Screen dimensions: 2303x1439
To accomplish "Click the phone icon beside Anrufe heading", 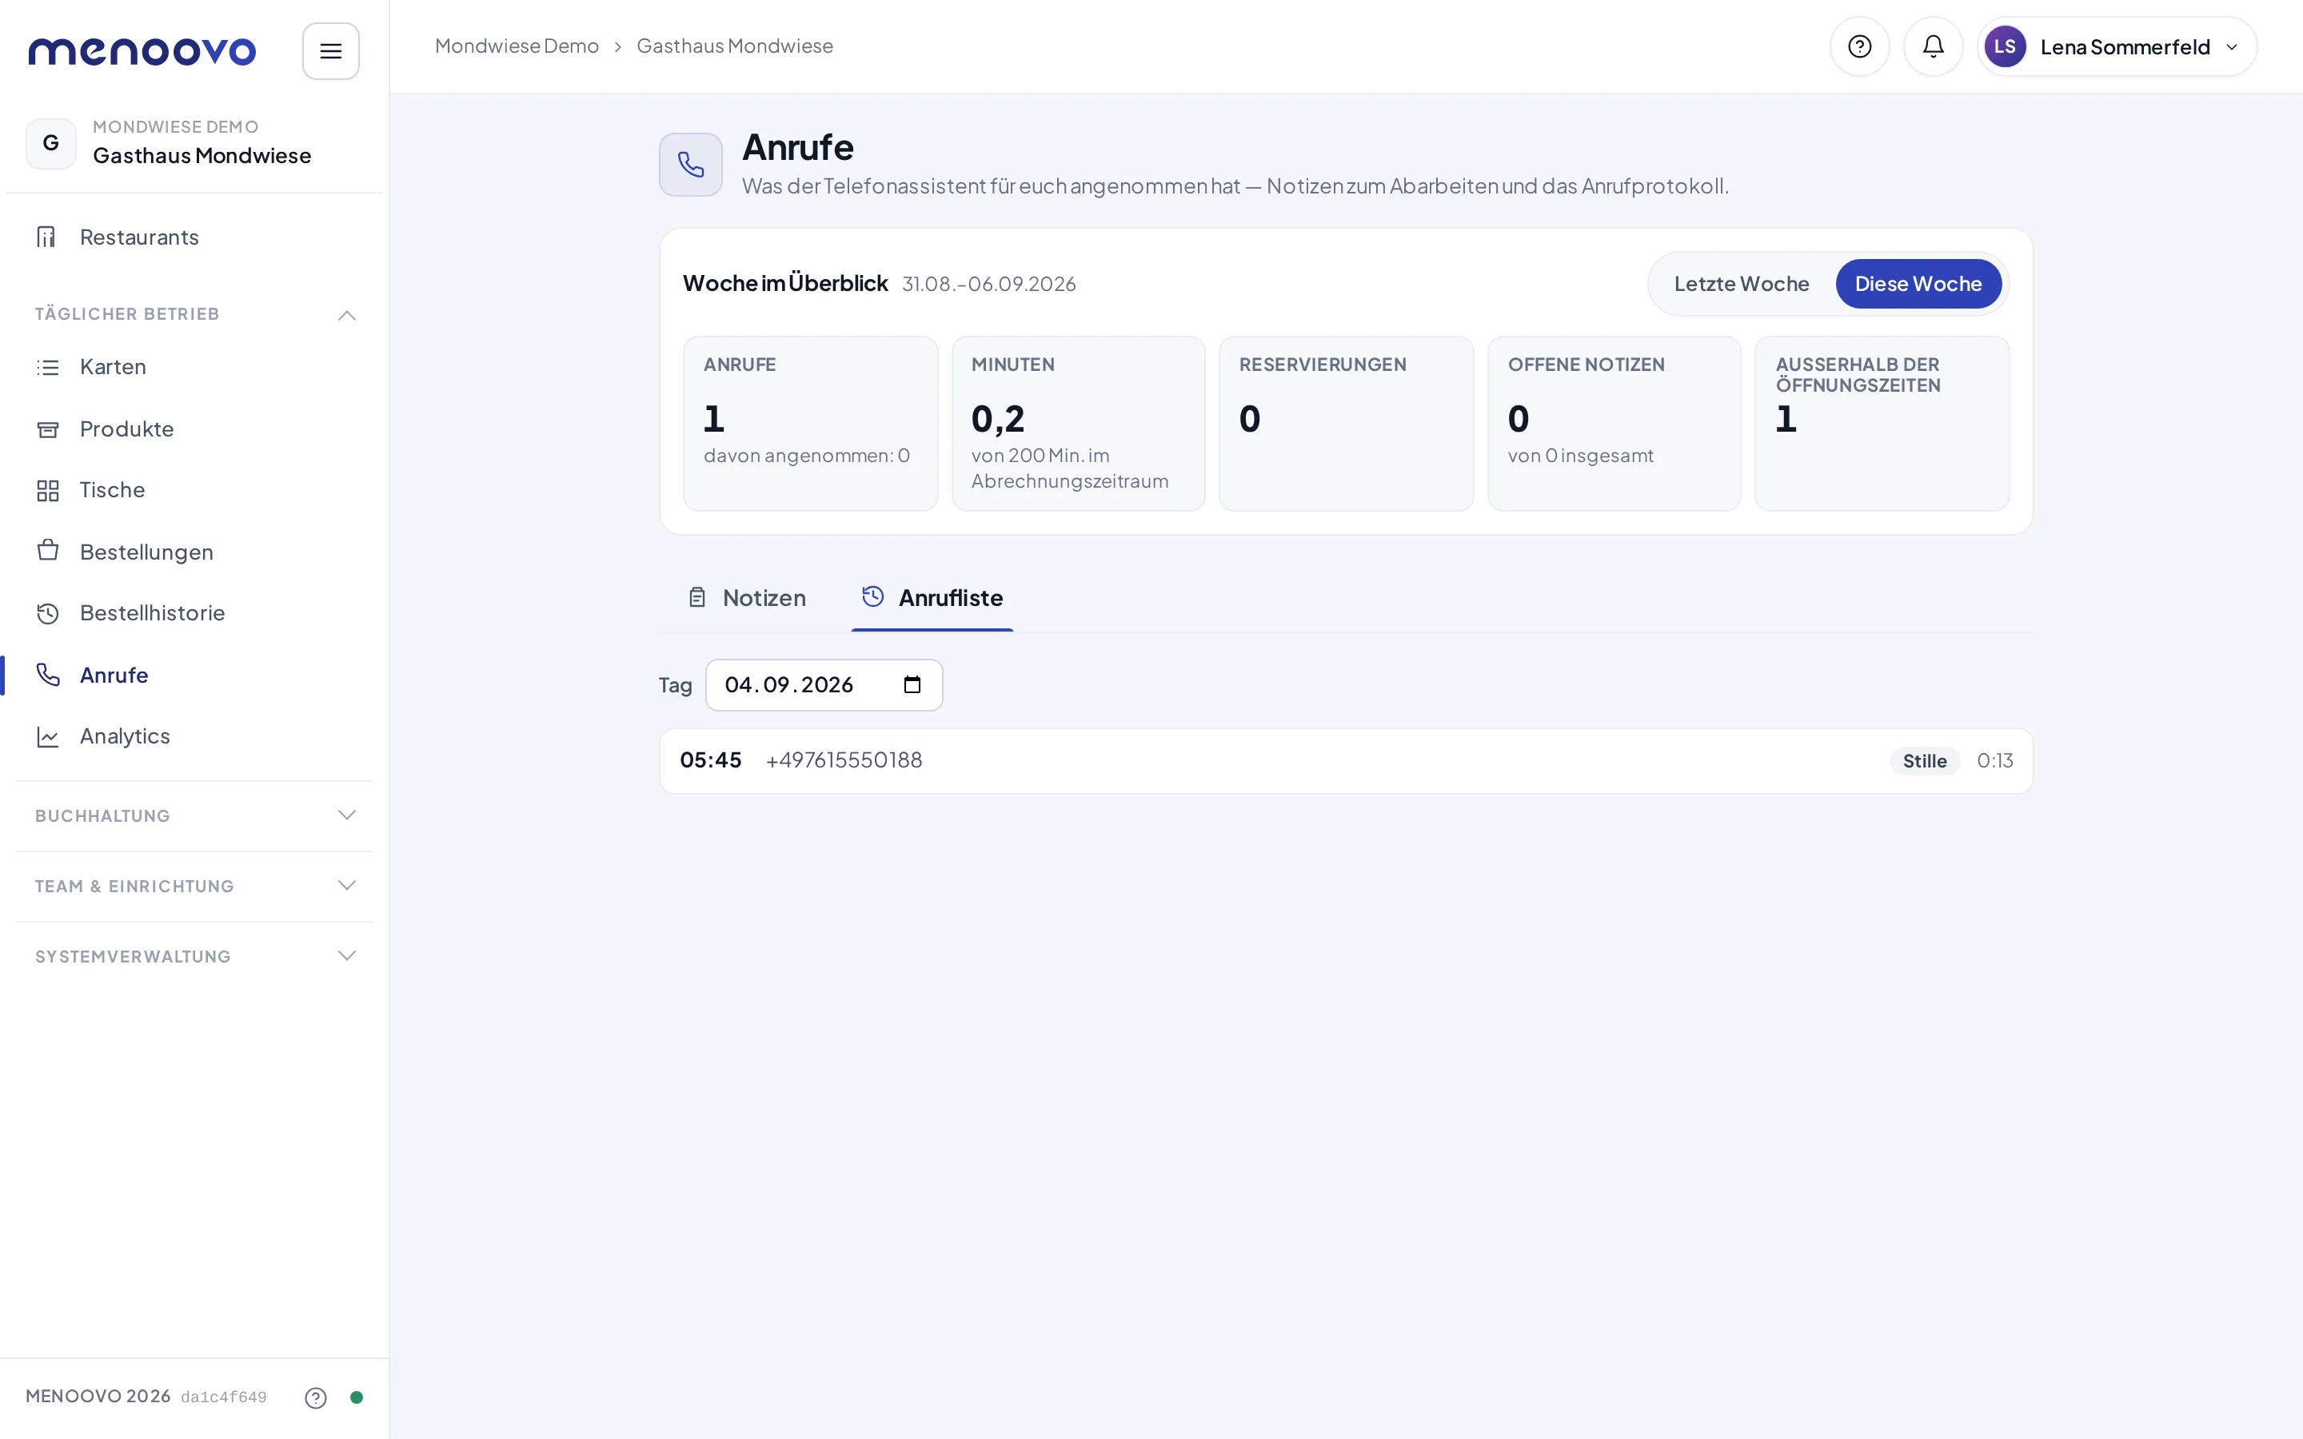I will tap(691, 165).
